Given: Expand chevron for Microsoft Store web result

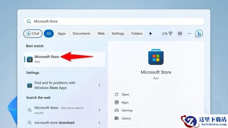Looking at the screenshot, I should tap(99, 110).
